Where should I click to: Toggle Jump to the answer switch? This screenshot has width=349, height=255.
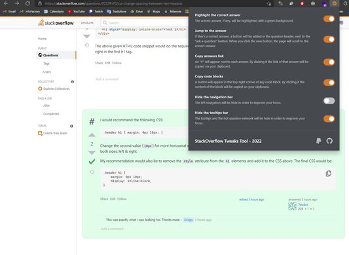tap(329, 39)
